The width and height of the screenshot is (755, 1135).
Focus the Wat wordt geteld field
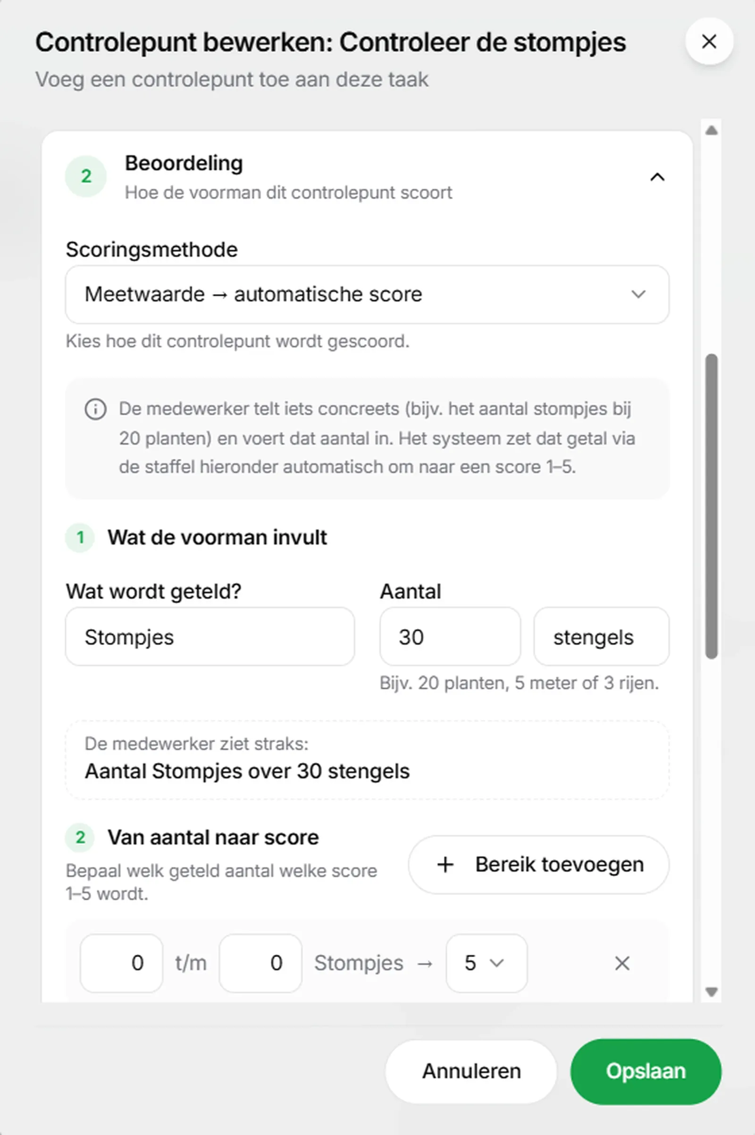click(210, 636)
